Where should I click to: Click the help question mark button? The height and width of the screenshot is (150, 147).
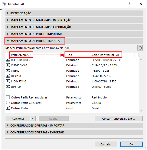pyautogui.click(x=129, y=4)
